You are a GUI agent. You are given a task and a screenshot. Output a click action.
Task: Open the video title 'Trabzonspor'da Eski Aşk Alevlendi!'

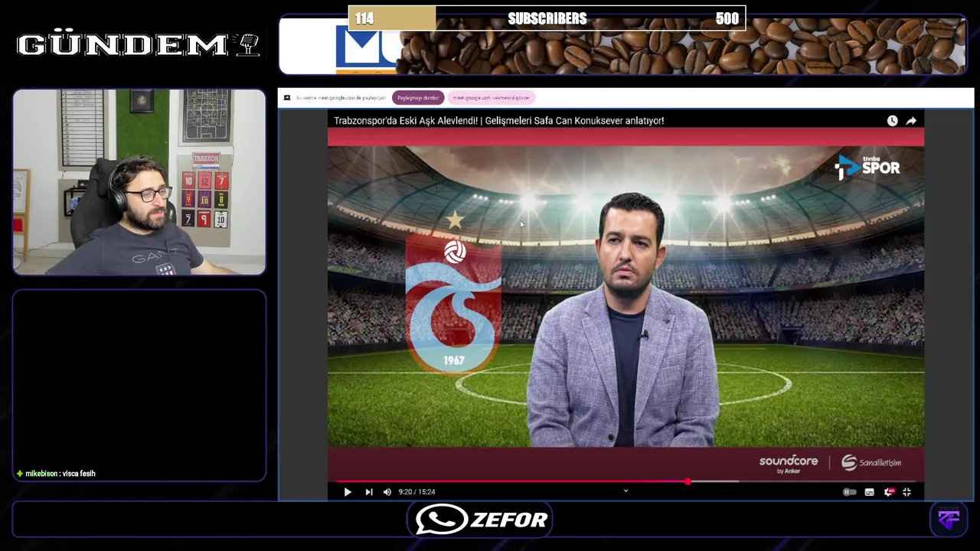(x=498, y=121)
